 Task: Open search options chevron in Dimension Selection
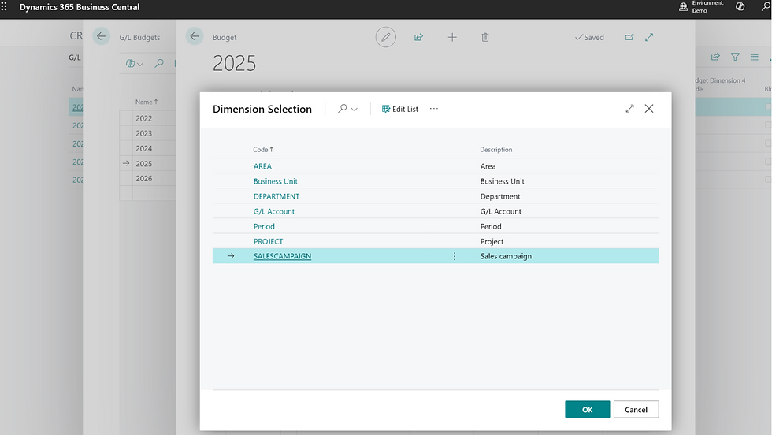pos(354,109)
